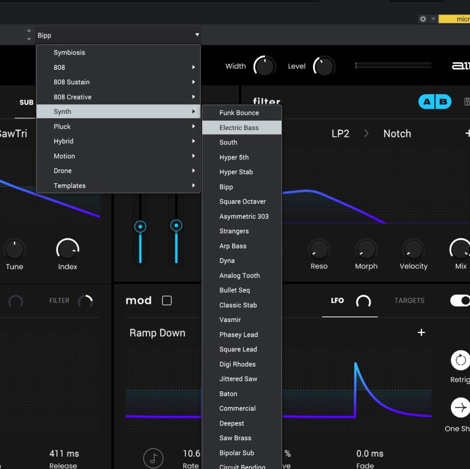Toggle the mod section checkbox
Viewport: 470px width, 469px height.
pos(167,300)
